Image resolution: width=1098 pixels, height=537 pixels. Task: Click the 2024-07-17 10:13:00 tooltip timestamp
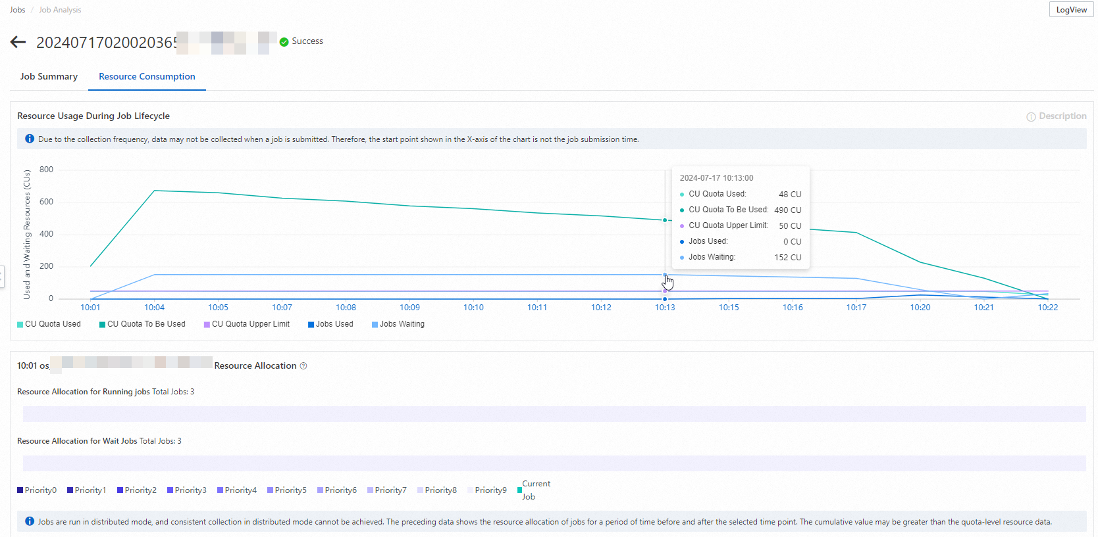pos(717,178)
